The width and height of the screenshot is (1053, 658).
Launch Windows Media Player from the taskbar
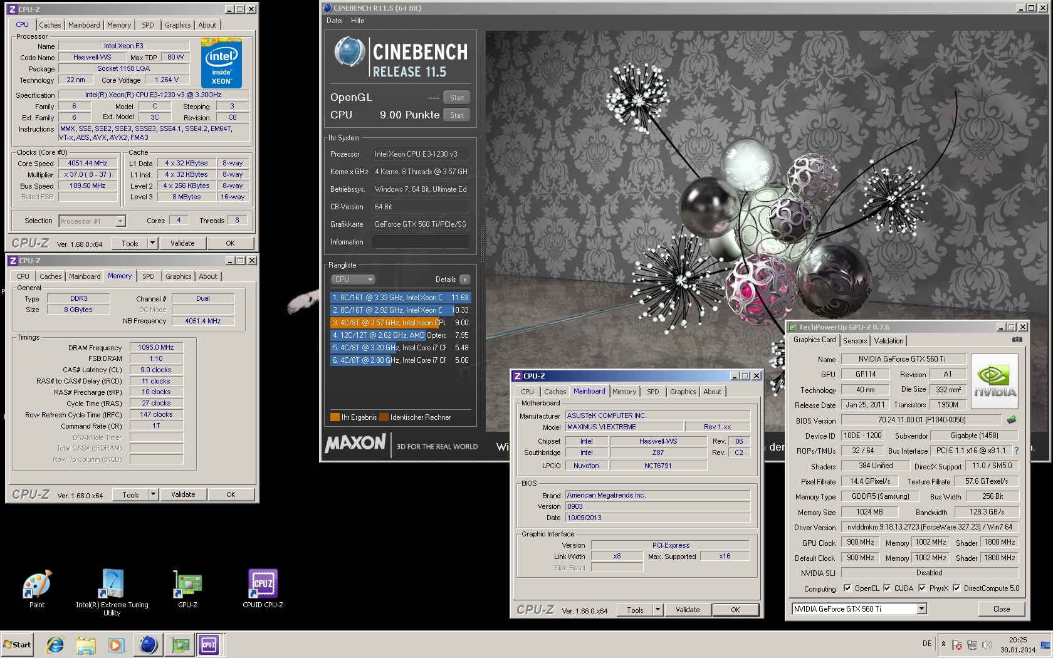[116, 645]
